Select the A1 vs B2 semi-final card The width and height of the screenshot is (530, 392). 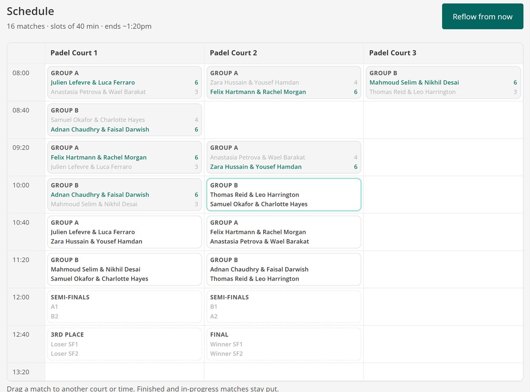point(125,306)
